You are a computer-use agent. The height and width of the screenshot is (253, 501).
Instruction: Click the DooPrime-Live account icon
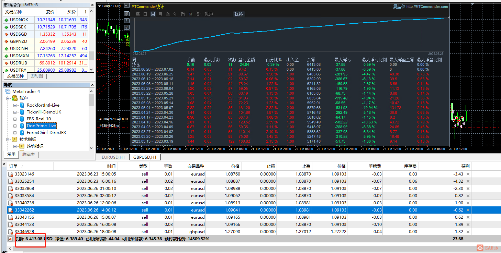[22, 126]
